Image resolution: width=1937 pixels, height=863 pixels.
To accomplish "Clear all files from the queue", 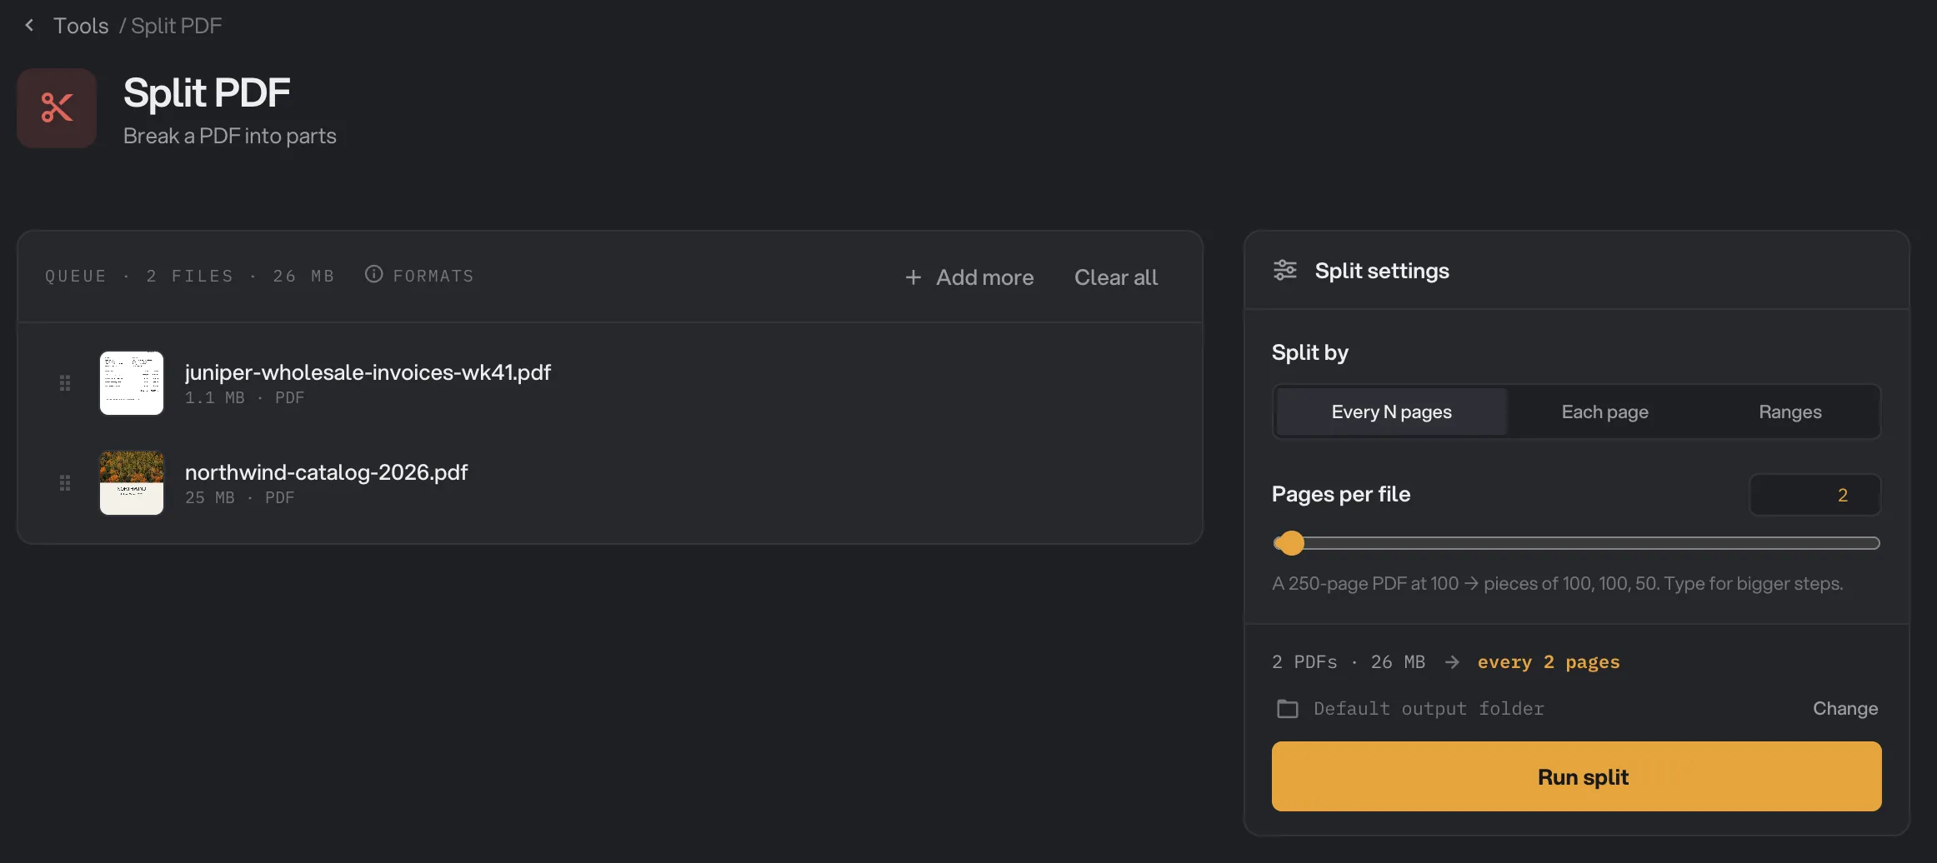I will pyautogui.click(x=1116, y=277).
